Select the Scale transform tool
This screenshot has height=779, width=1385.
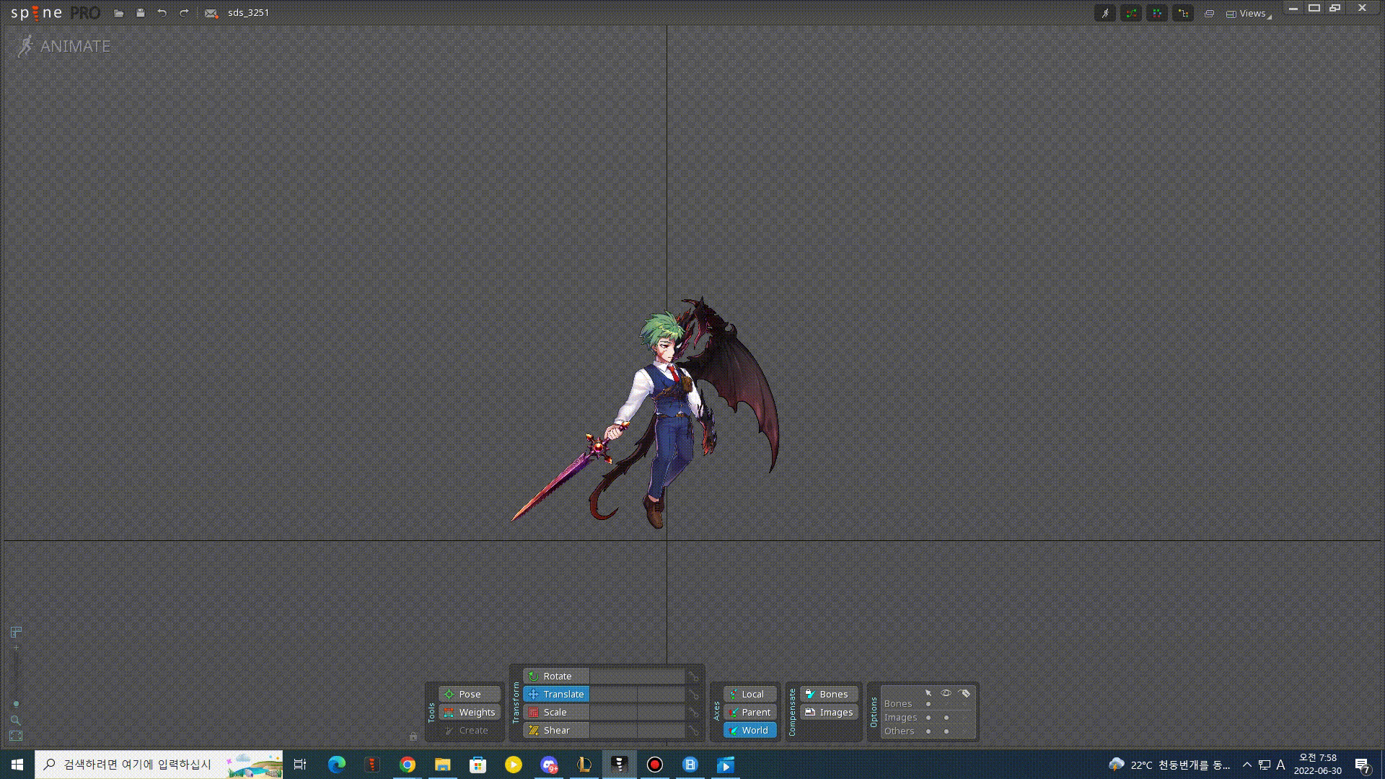pyautogui.click(x=556, y=712)
